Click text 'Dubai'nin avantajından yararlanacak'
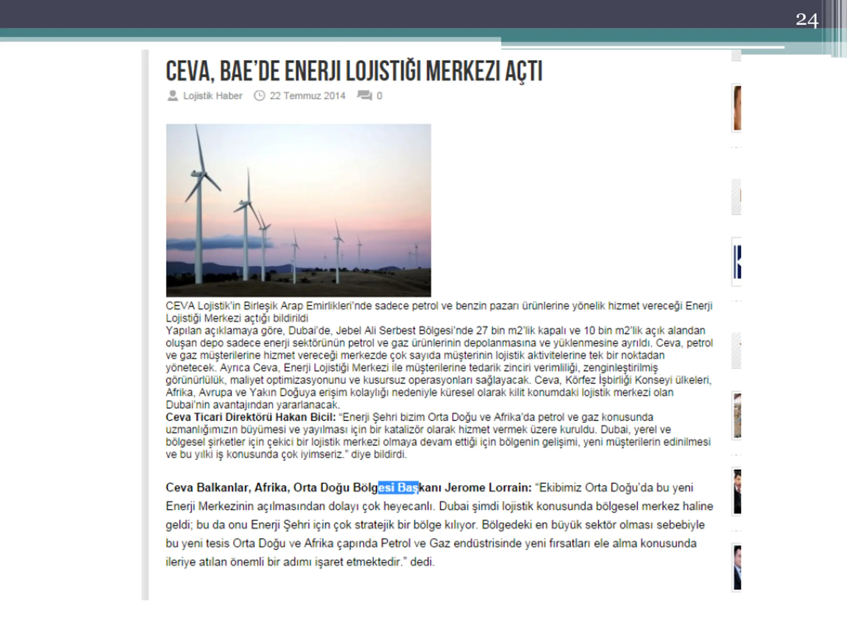 point(253,404)
